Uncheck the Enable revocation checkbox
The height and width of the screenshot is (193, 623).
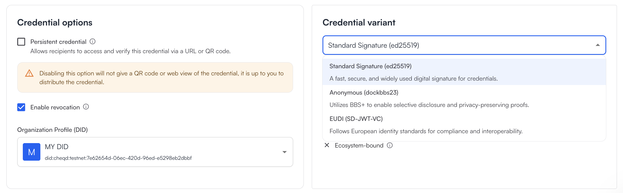click(21, 107)
